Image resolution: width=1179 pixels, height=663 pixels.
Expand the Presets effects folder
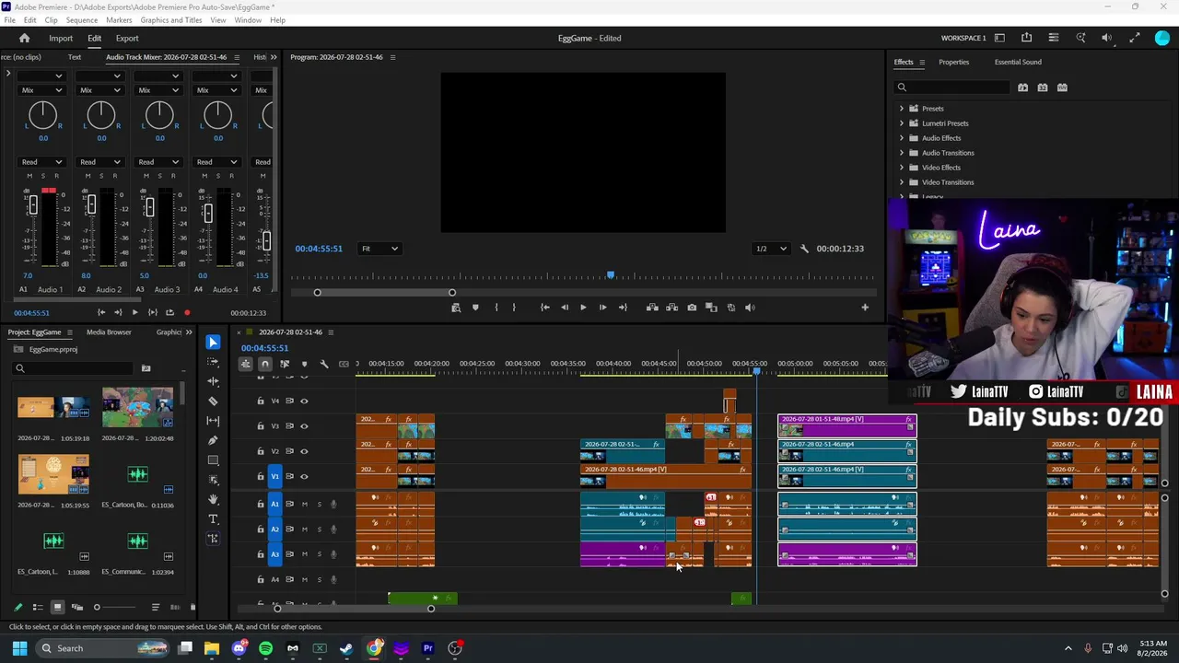point(902,109)
